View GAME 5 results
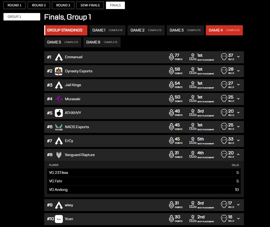 (x=63, y=42)
